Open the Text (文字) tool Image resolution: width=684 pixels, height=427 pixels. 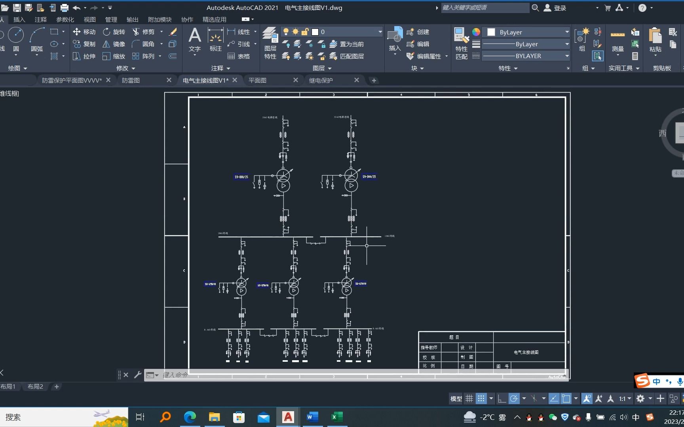pos(195,40)
